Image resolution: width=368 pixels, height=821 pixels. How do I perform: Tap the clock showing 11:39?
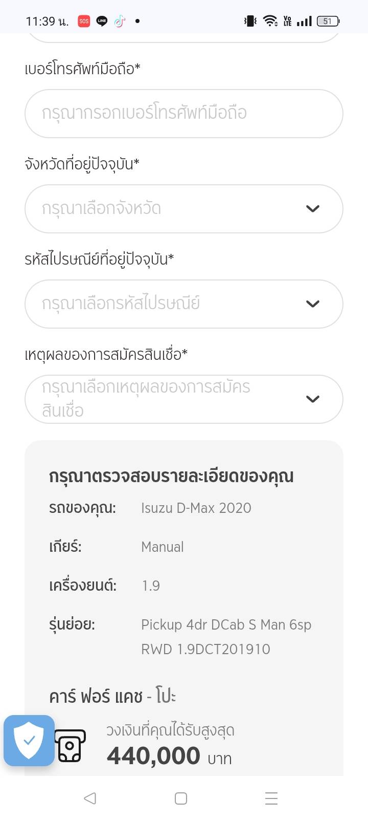47,21
